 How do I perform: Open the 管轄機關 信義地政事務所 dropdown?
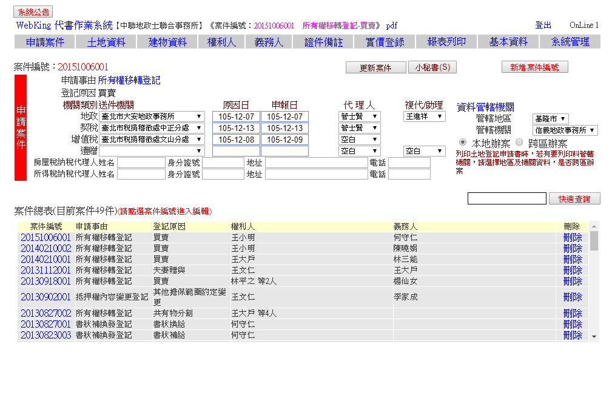[565, 130]
